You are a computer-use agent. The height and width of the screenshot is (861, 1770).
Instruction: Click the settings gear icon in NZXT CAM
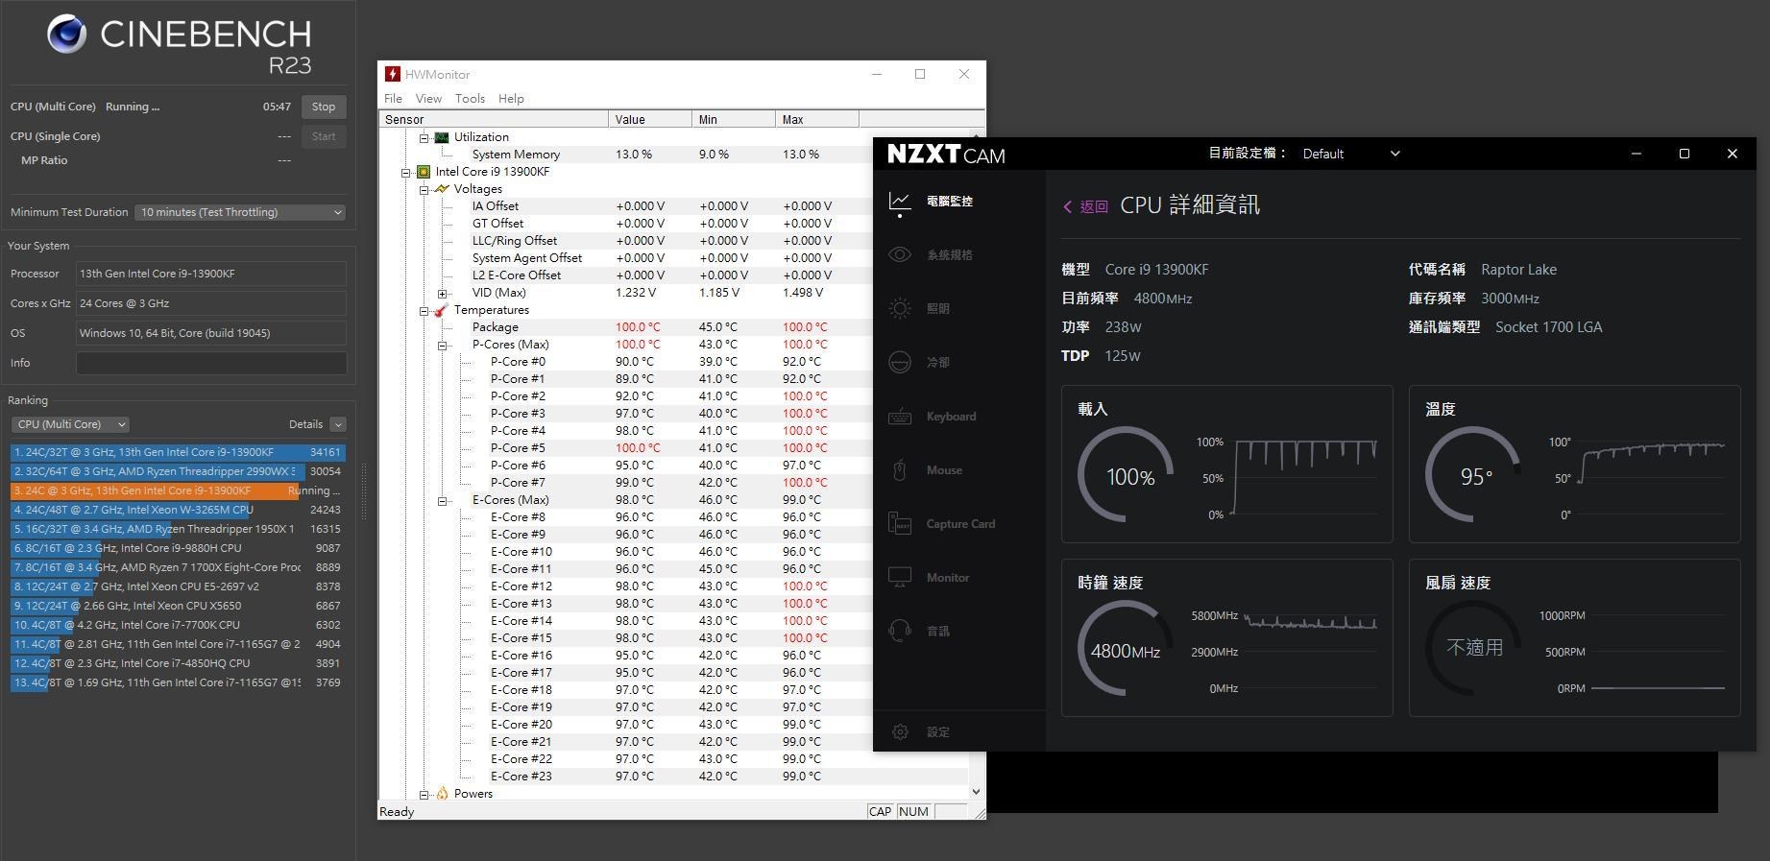[x=900, y=732]
